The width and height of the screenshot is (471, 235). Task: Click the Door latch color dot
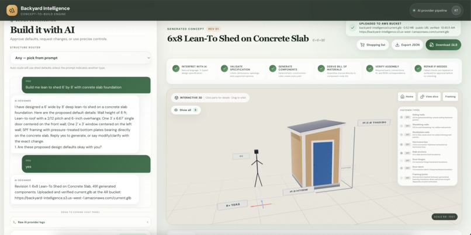(x=401, y=168)
